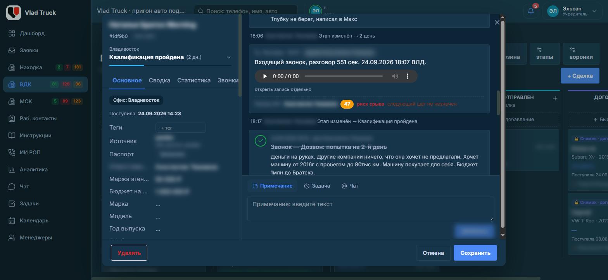
Task: Open Аналитика in the sidebar
Action: [x=45, y=169]
